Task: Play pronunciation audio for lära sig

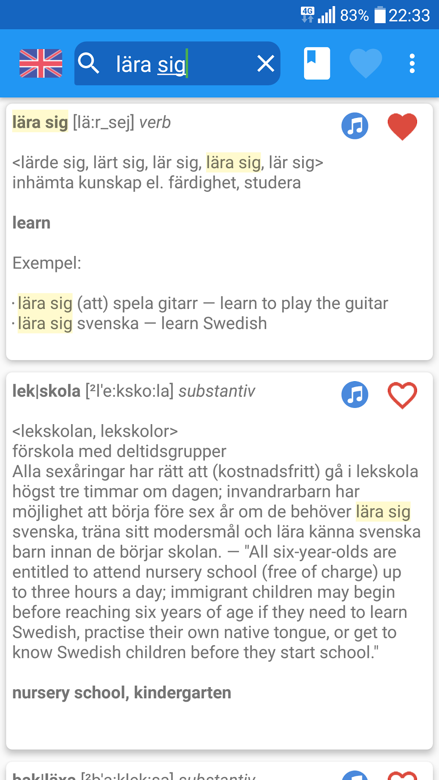Action: [x=355, y=126]
